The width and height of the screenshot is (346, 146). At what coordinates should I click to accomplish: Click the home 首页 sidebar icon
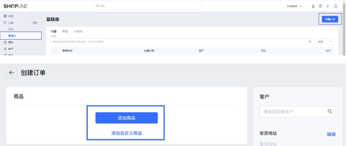pyautogui.click(x=5, y=16)
